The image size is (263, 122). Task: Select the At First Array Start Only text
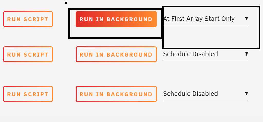199,19
